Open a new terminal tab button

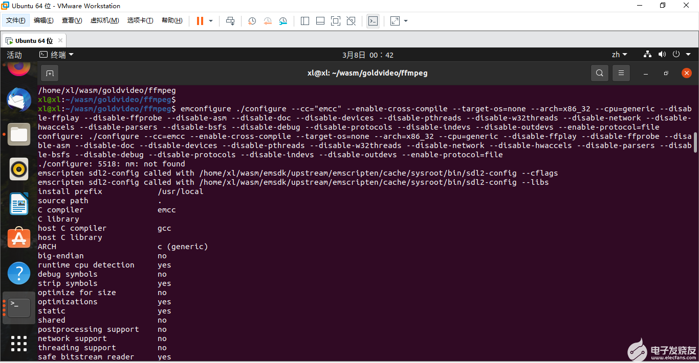click(50, 73)
